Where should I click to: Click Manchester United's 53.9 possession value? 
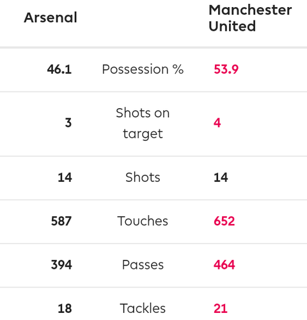(x=226, y=70)
